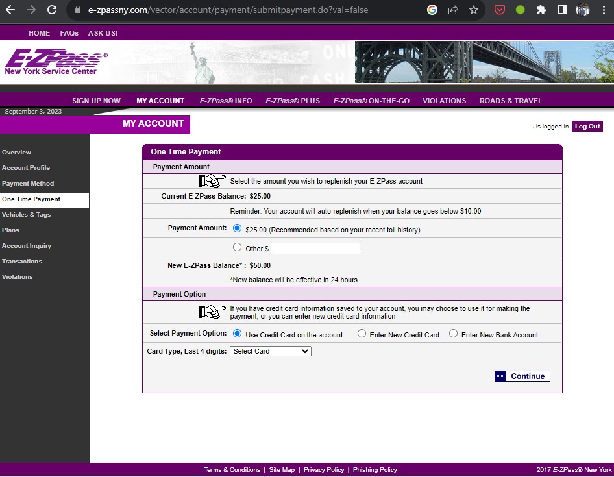Image resolution: width=614 pixels, height=477 pixels.
Task: Click the 'New E-ZPass Balance* : $50.00' text
Action: pyautogui.click(x=219, y=265)
